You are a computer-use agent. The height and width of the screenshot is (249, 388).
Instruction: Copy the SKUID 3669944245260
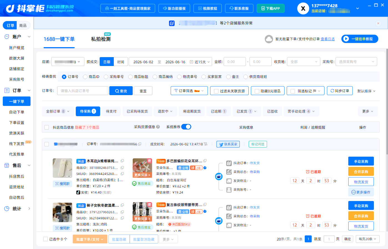(x=122, y=174)
